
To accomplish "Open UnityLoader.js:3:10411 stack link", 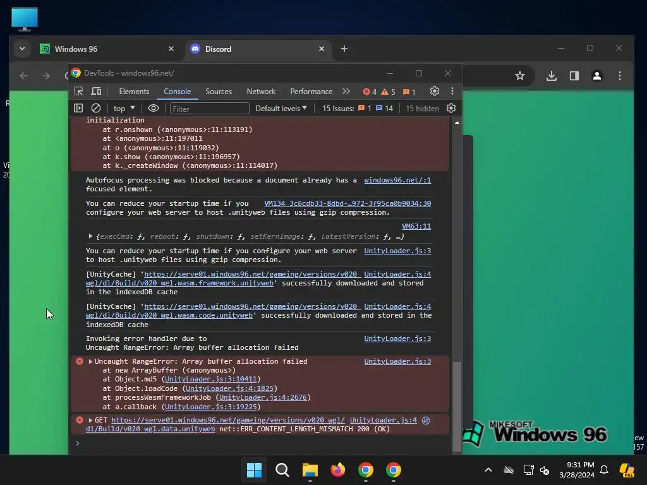I will point(211,379).
